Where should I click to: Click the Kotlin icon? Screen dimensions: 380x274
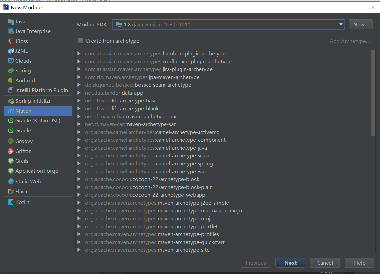[11, 202]
